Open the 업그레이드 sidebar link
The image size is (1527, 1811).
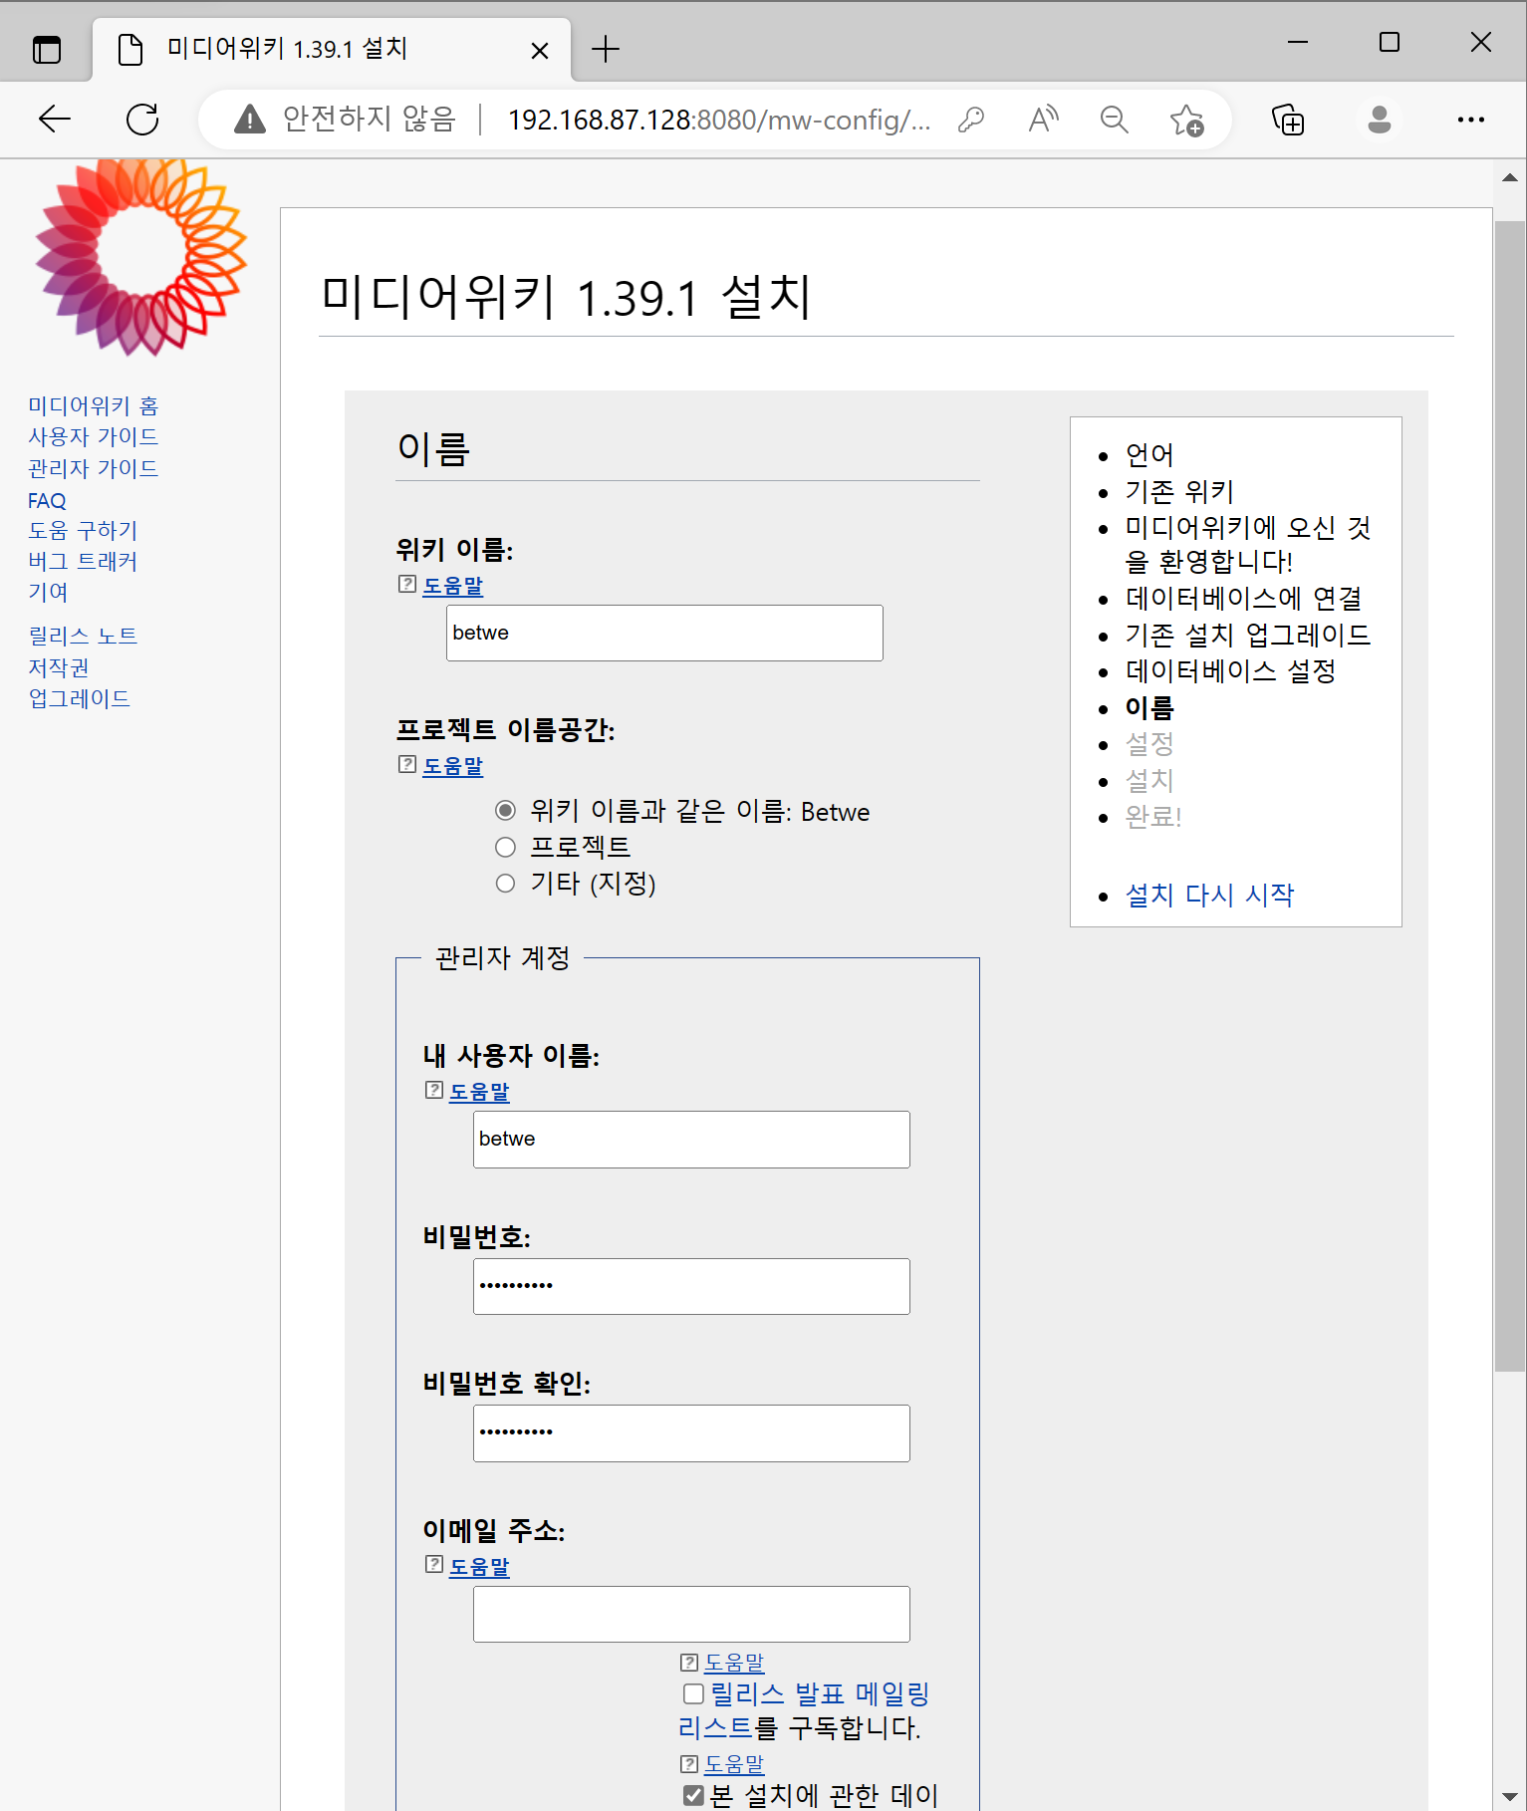(80, 698)
